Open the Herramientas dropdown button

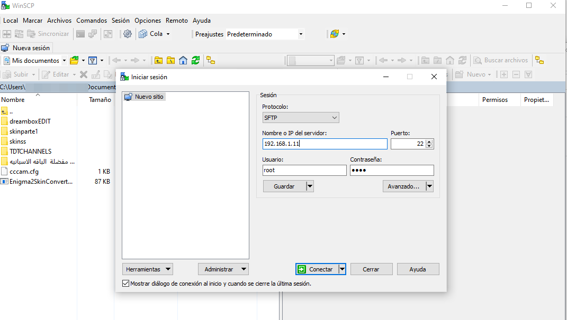pyautogui.click(x=147, y=269)
